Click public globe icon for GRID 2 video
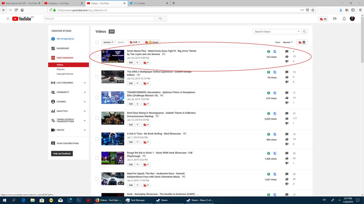Viewport: 364px width, 204px height. pyautogui.click(x=275, y=72)
